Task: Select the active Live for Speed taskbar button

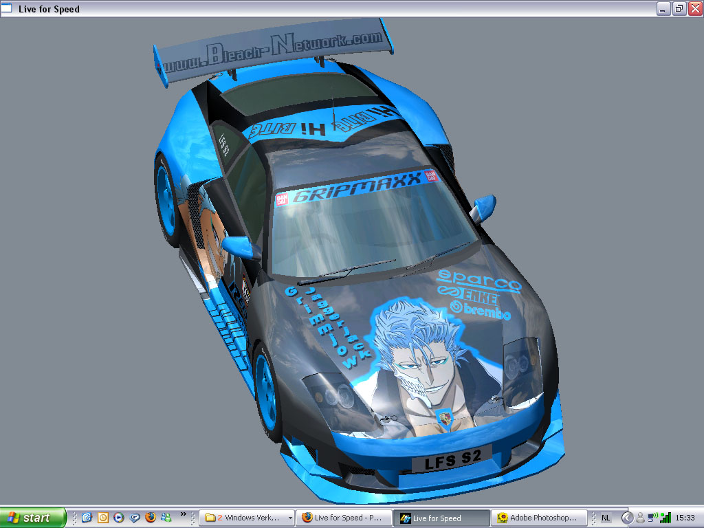Action: 442,518
